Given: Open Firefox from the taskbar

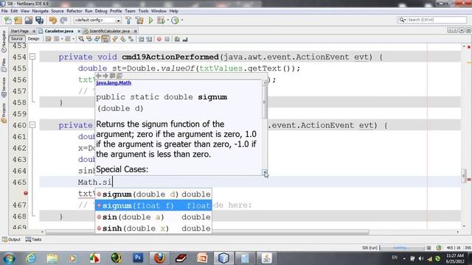Looking at the screenshot, I should [x=159, y=258].
